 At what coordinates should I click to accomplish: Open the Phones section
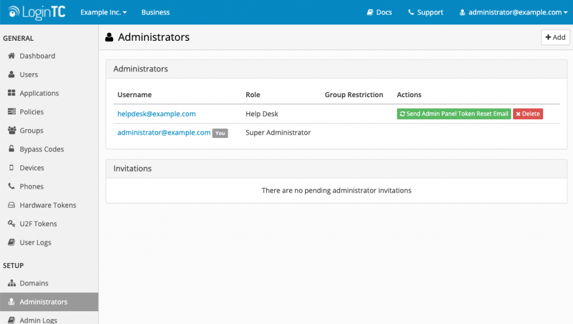pyautogui.click(x=30, y=186)
